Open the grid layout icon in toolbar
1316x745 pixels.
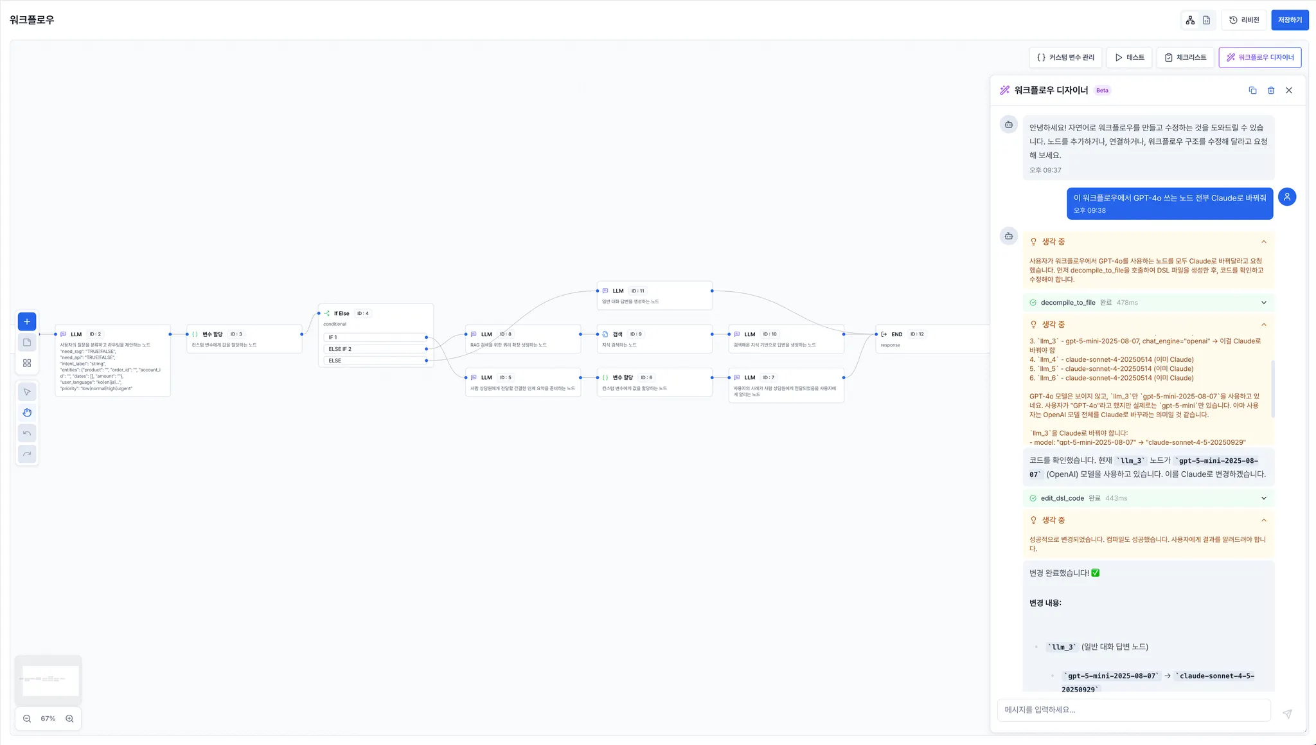pos(27,363)
